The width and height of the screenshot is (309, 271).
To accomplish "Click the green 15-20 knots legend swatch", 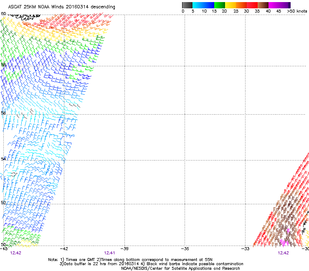I will pos(220,5).
